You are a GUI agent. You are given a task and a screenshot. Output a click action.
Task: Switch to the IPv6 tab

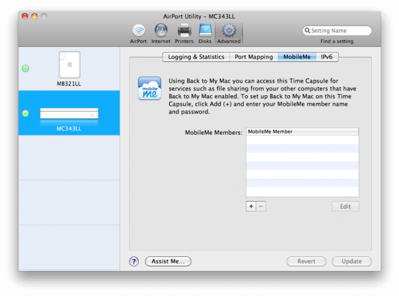pos(327,57)
